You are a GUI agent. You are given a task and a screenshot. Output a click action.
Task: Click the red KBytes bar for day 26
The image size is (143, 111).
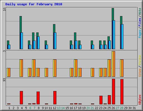113,92
